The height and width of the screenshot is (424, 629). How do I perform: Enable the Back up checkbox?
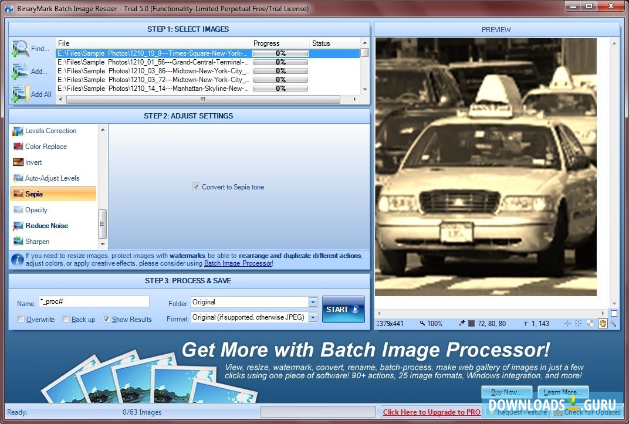(x=66, y=320)
